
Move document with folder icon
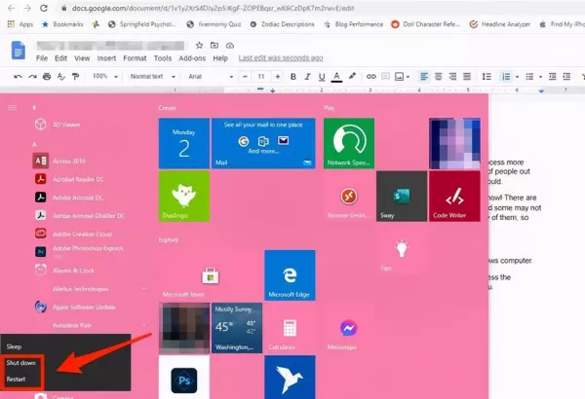coord(214,45)
